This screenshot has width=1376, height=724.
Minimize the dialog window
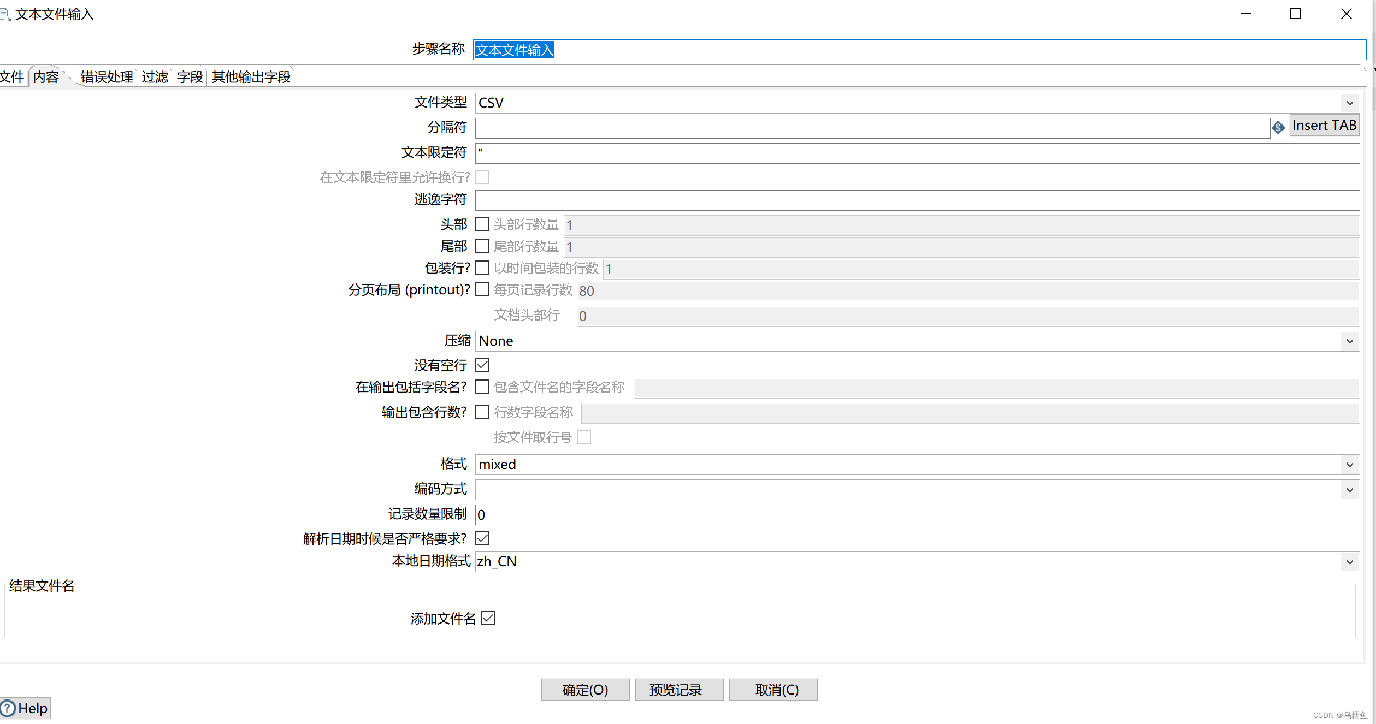coord(1245,14)
